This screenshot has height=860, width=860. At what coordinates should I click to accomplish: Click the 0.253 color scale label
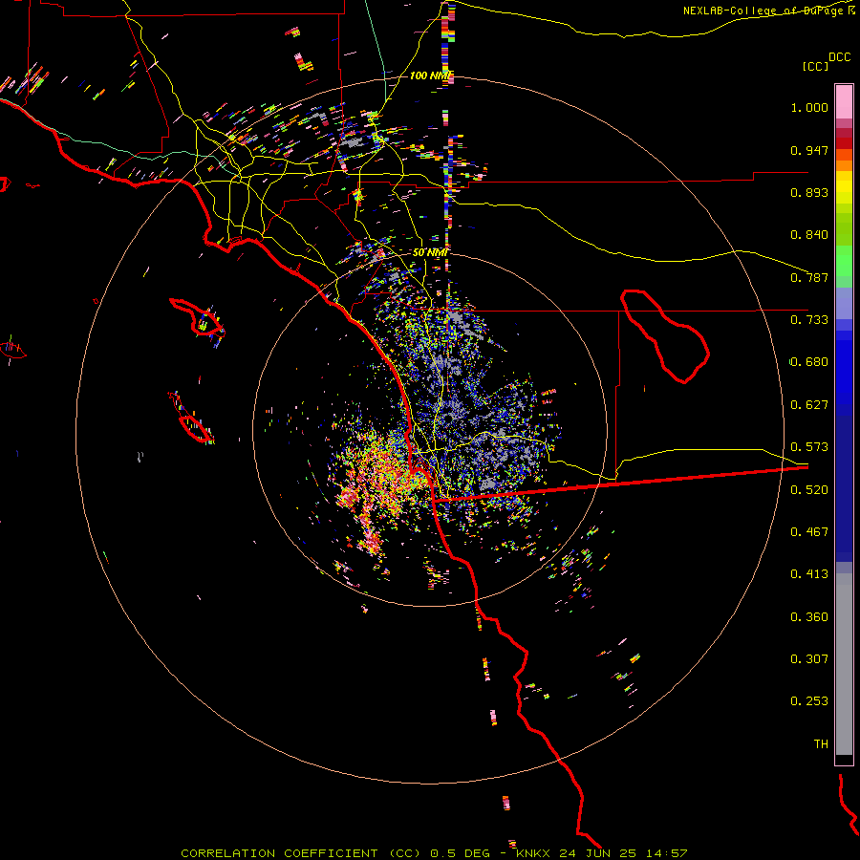[x=809, y=701]
